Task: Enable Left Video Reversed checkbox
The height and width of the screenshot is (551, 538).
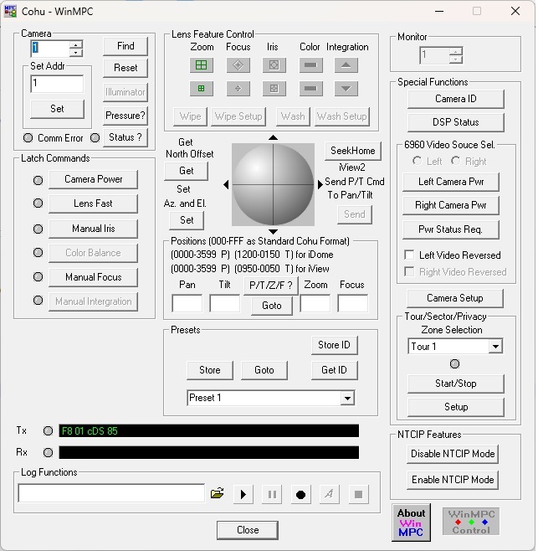Action: [410, 255]
